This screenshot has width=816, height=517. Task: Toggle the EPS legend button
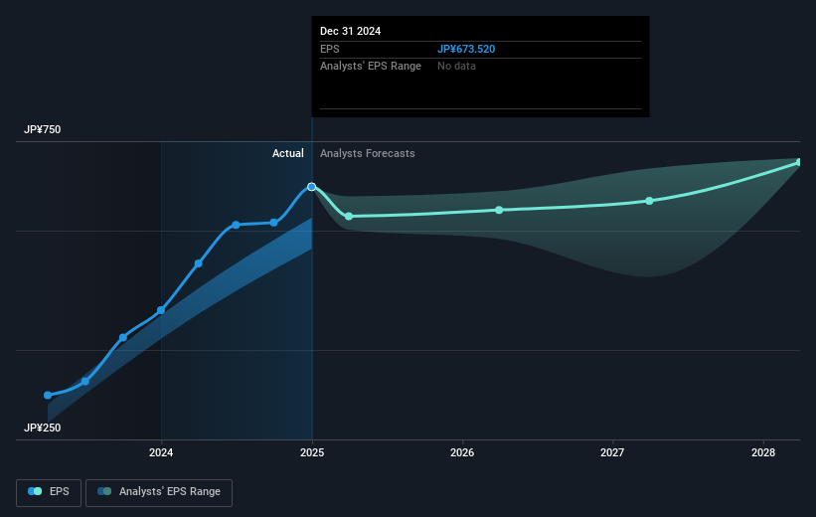tap(49, 492)
